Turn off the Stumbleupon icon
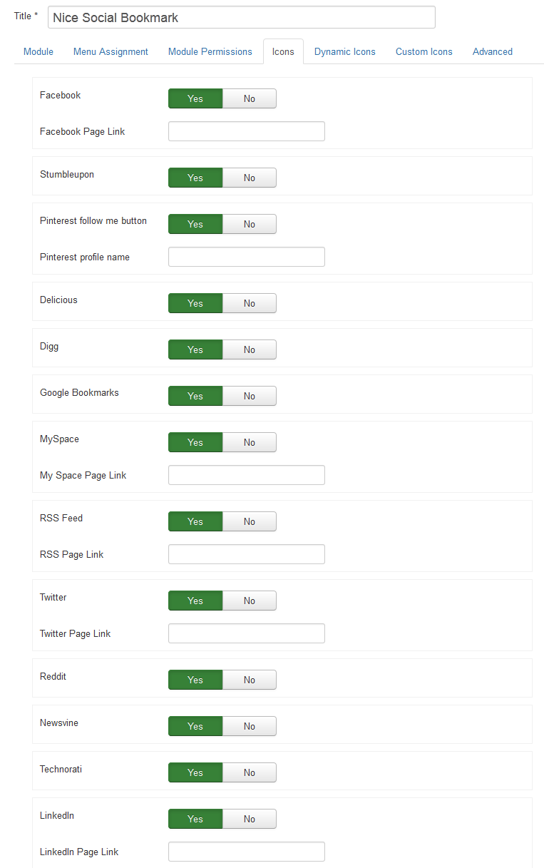The image size is (544, 868). click(x=250, y=178)
